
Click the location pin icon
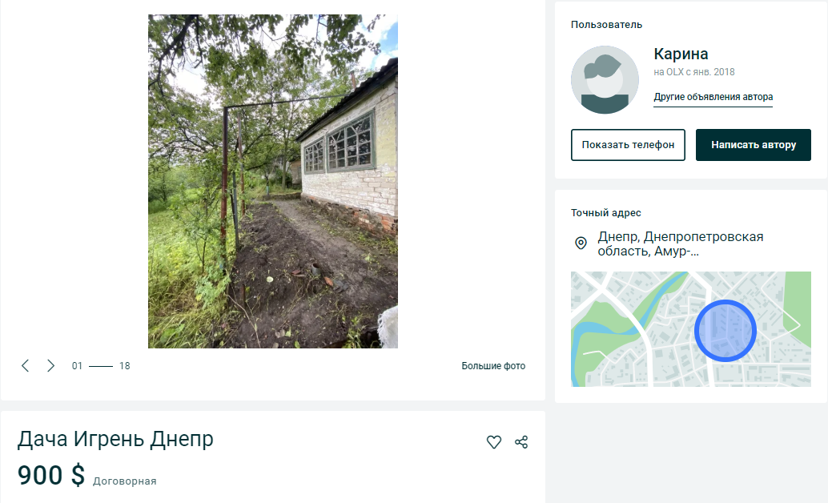coord(581,243)
